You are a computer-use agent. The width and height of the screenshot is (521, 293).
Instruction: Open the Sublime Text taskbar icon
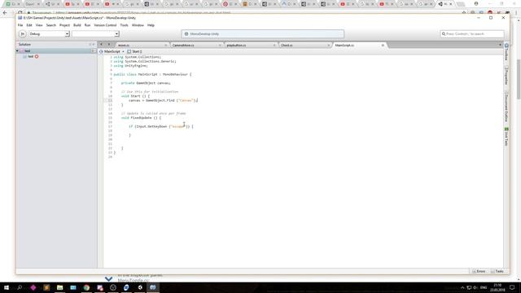[46, 287]
